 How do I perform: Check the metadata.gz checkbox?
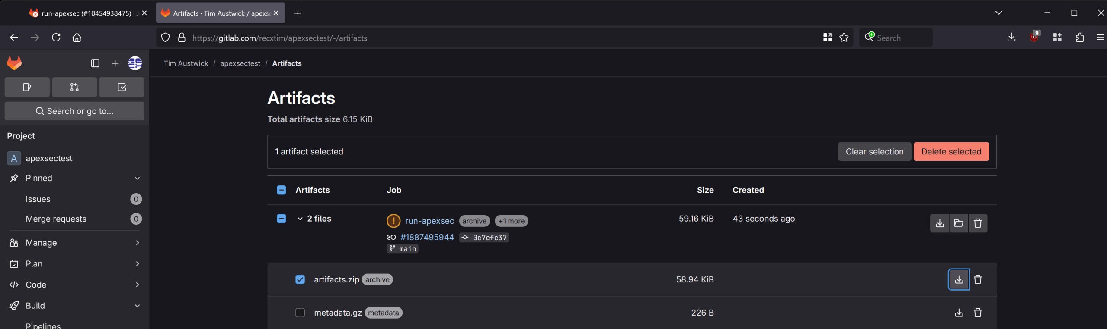[x=300, y=313]
